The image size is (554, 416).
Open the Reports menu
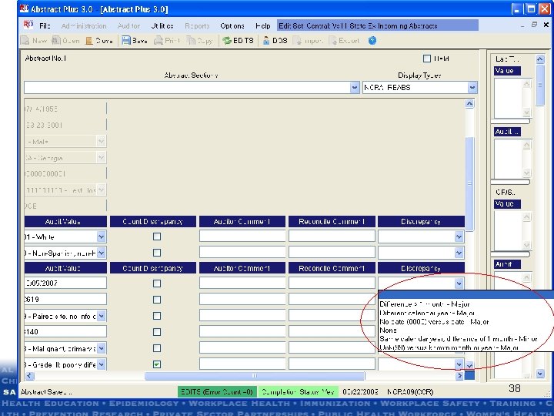(x=197, y=26)
